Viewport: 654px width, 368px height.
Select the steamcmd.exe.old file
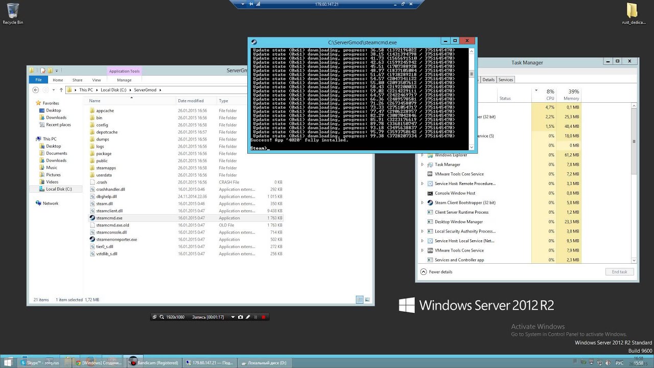coord(112,225)
